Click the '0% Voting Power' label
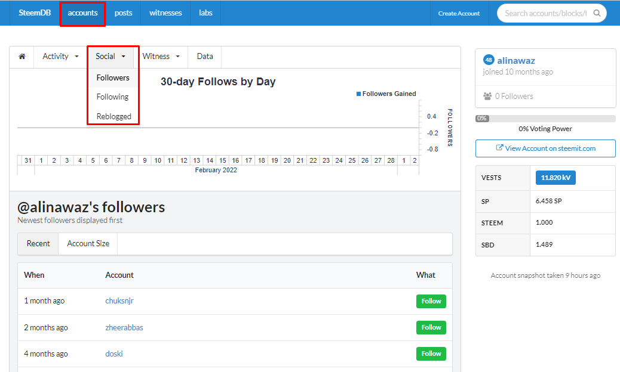 click(545, 129)
